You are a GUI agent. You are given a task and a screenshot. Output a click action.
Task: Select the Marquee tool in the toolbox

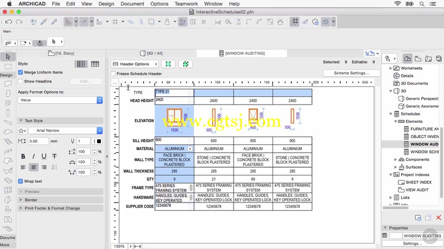[8, 66]
